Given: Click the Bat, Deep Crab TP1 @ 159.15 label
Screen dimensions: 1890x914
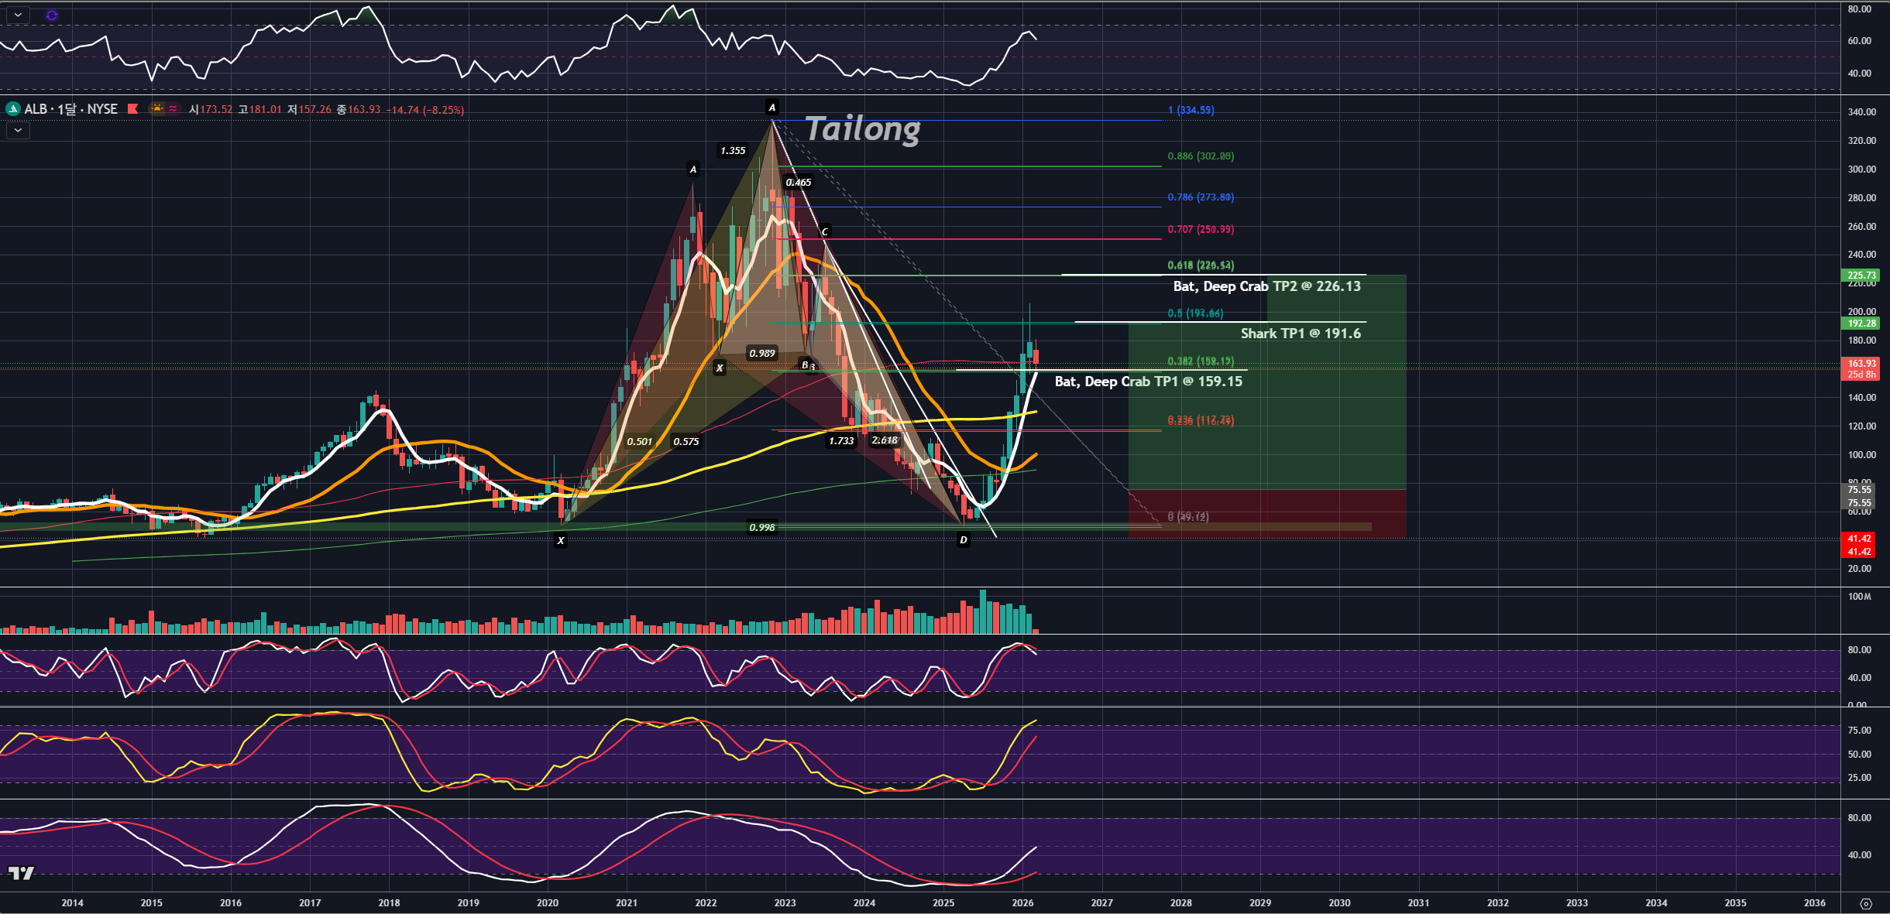Looking at the screenshot, I should click(1148, 382).
